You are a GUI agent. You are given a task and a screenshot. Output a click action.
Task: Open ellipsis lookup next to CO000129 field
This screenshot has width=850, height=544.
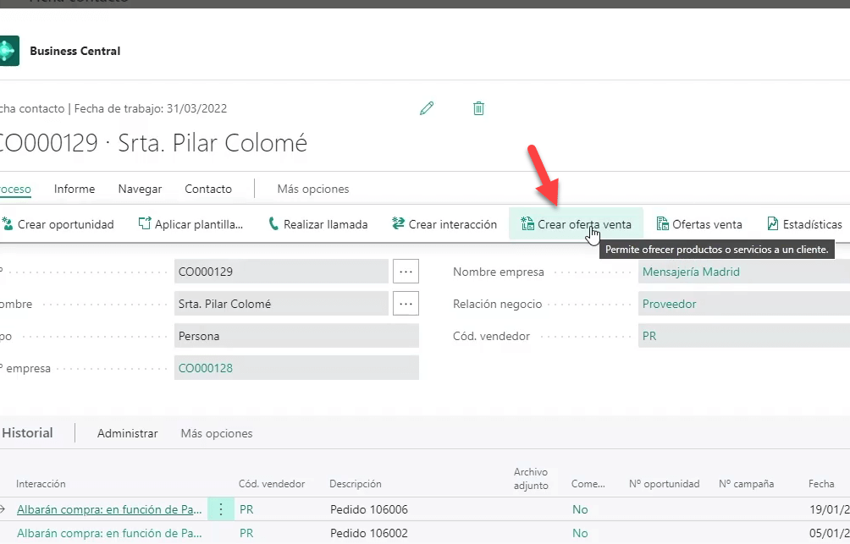[x=406, y=272]
